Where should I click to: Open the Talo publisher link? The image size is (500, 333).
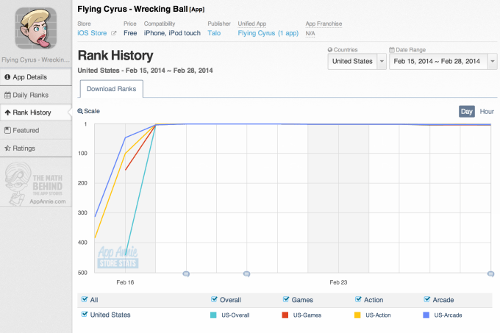(x=214, y=33)
